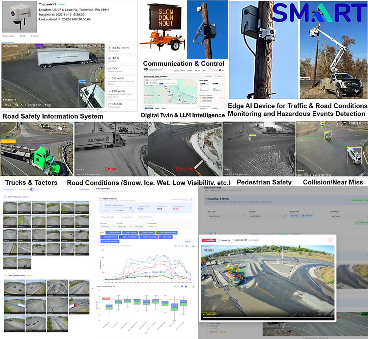Screen dimensions: 368x339
Task: Click the Camera_29 tag in popup
Action: coord(224,240)
